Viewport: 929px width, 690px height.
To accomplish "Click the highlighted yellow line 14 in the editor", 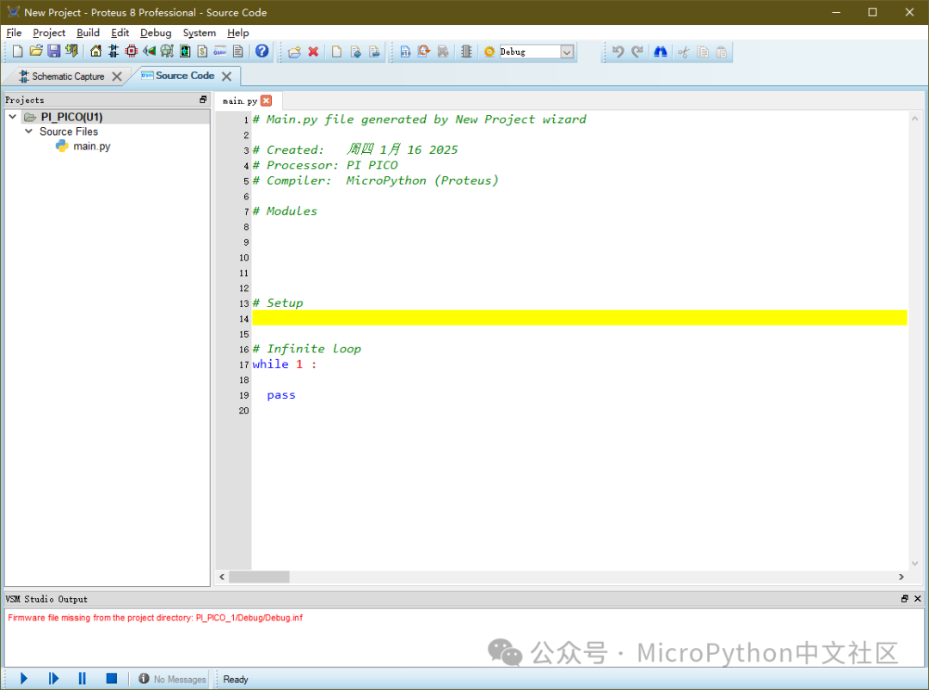I will tap(580, 318).
